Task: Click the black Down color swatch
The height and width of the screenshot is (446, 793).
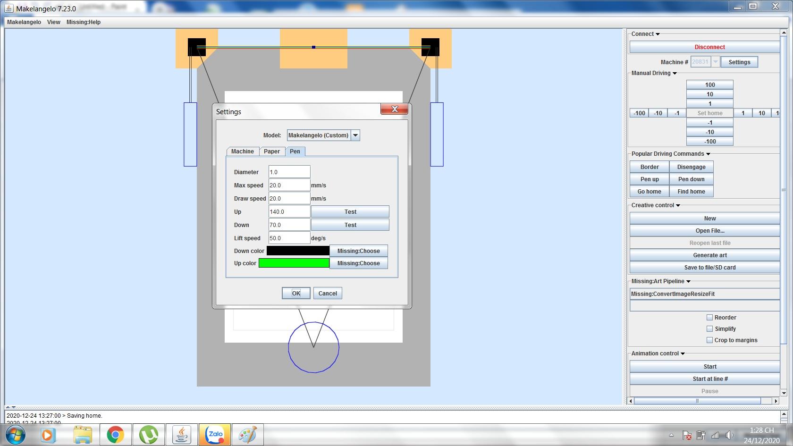Action: (298, 251)
